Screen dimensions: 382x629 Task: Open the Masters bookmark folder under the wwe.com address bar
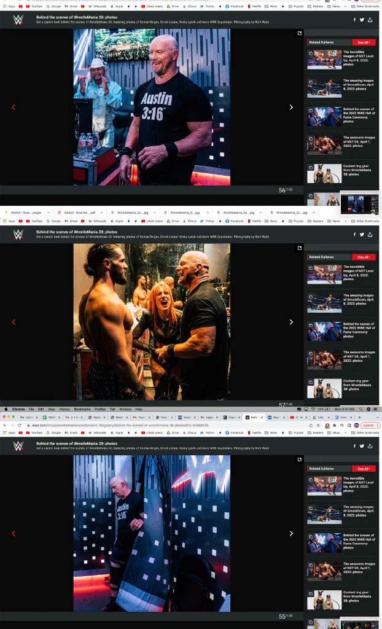[x=316, y=433]
